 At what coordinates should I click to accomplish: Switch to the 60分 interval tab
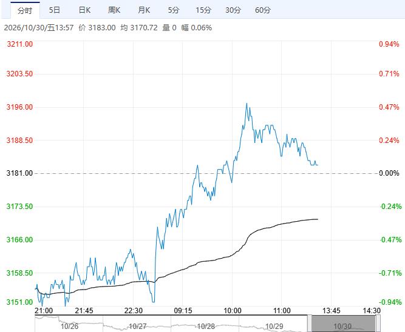click(x=263, y=10)
